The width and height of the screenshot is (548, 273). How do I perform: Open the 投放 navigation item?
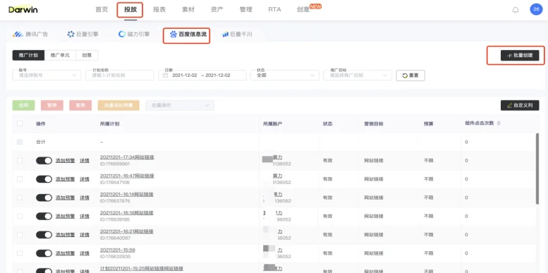130,9
